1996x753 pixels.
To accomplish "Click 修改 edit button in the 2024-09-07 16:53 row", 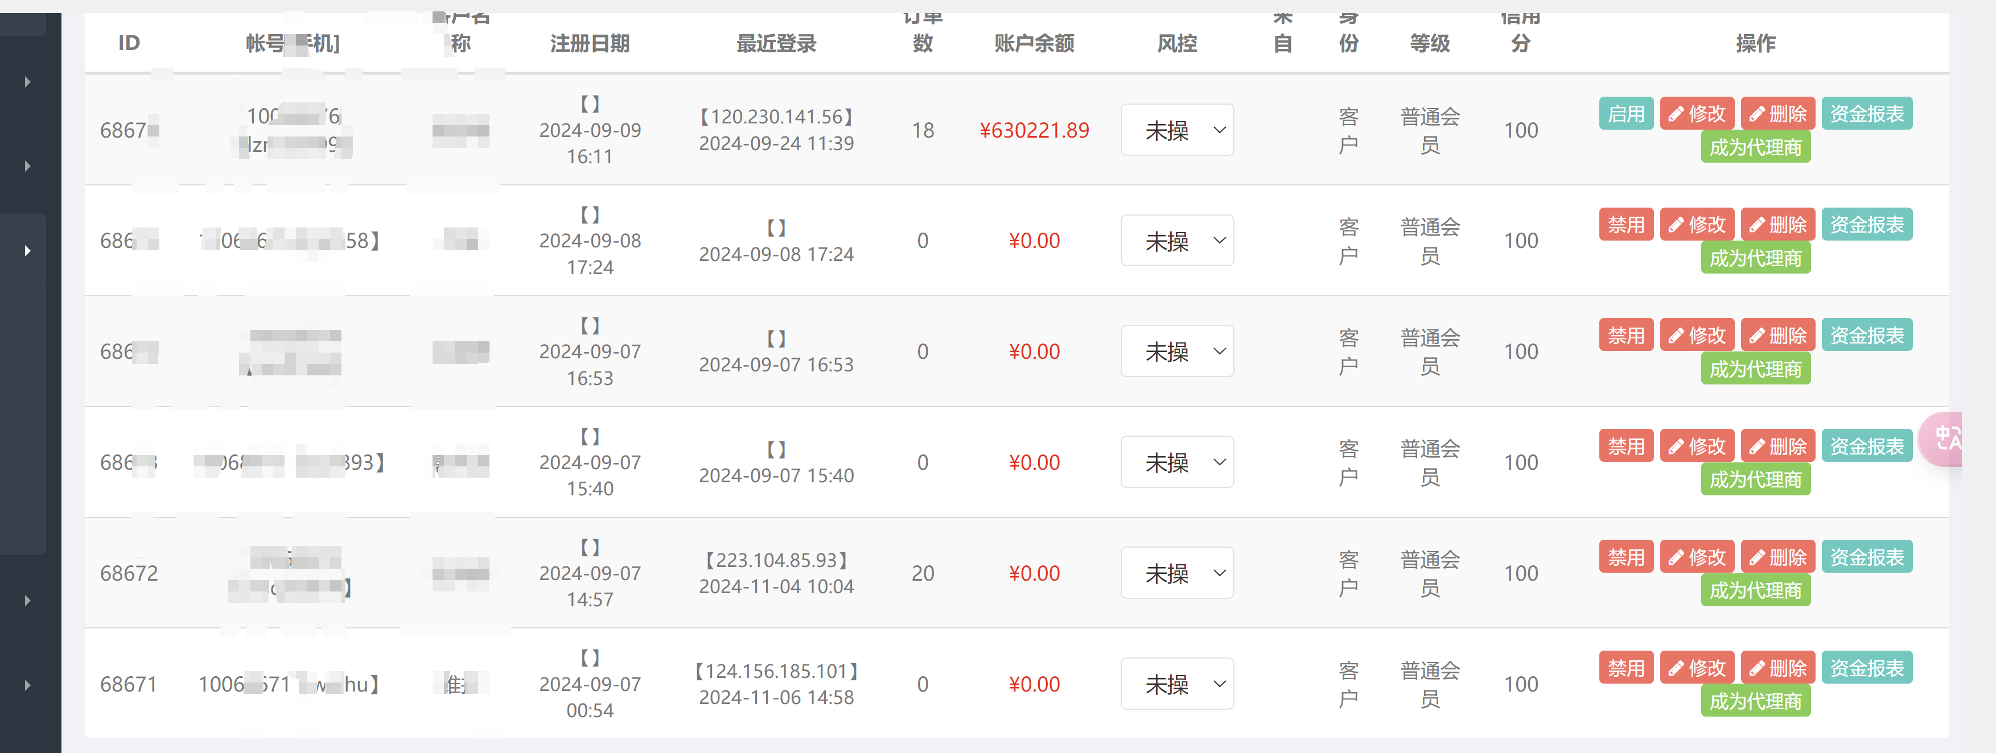I will (x=1697, y=335).
